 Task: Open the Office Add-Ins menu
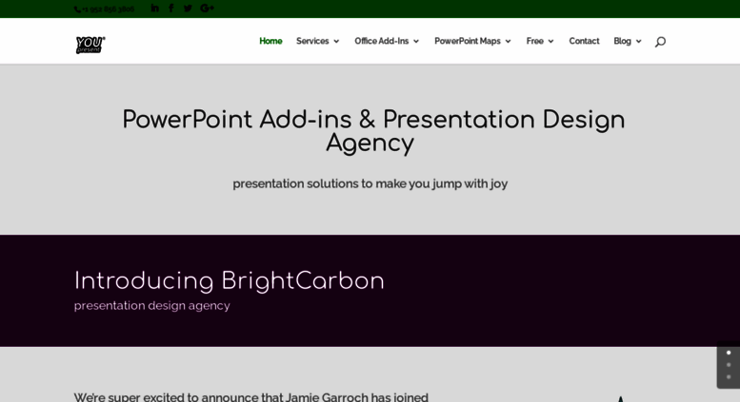point(381,41)
